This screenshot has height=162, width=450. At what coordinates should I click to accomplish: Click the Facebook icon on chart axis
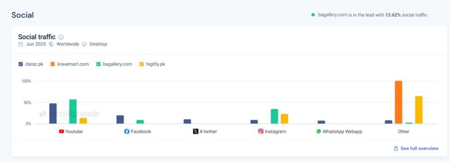tap(127, 131)
